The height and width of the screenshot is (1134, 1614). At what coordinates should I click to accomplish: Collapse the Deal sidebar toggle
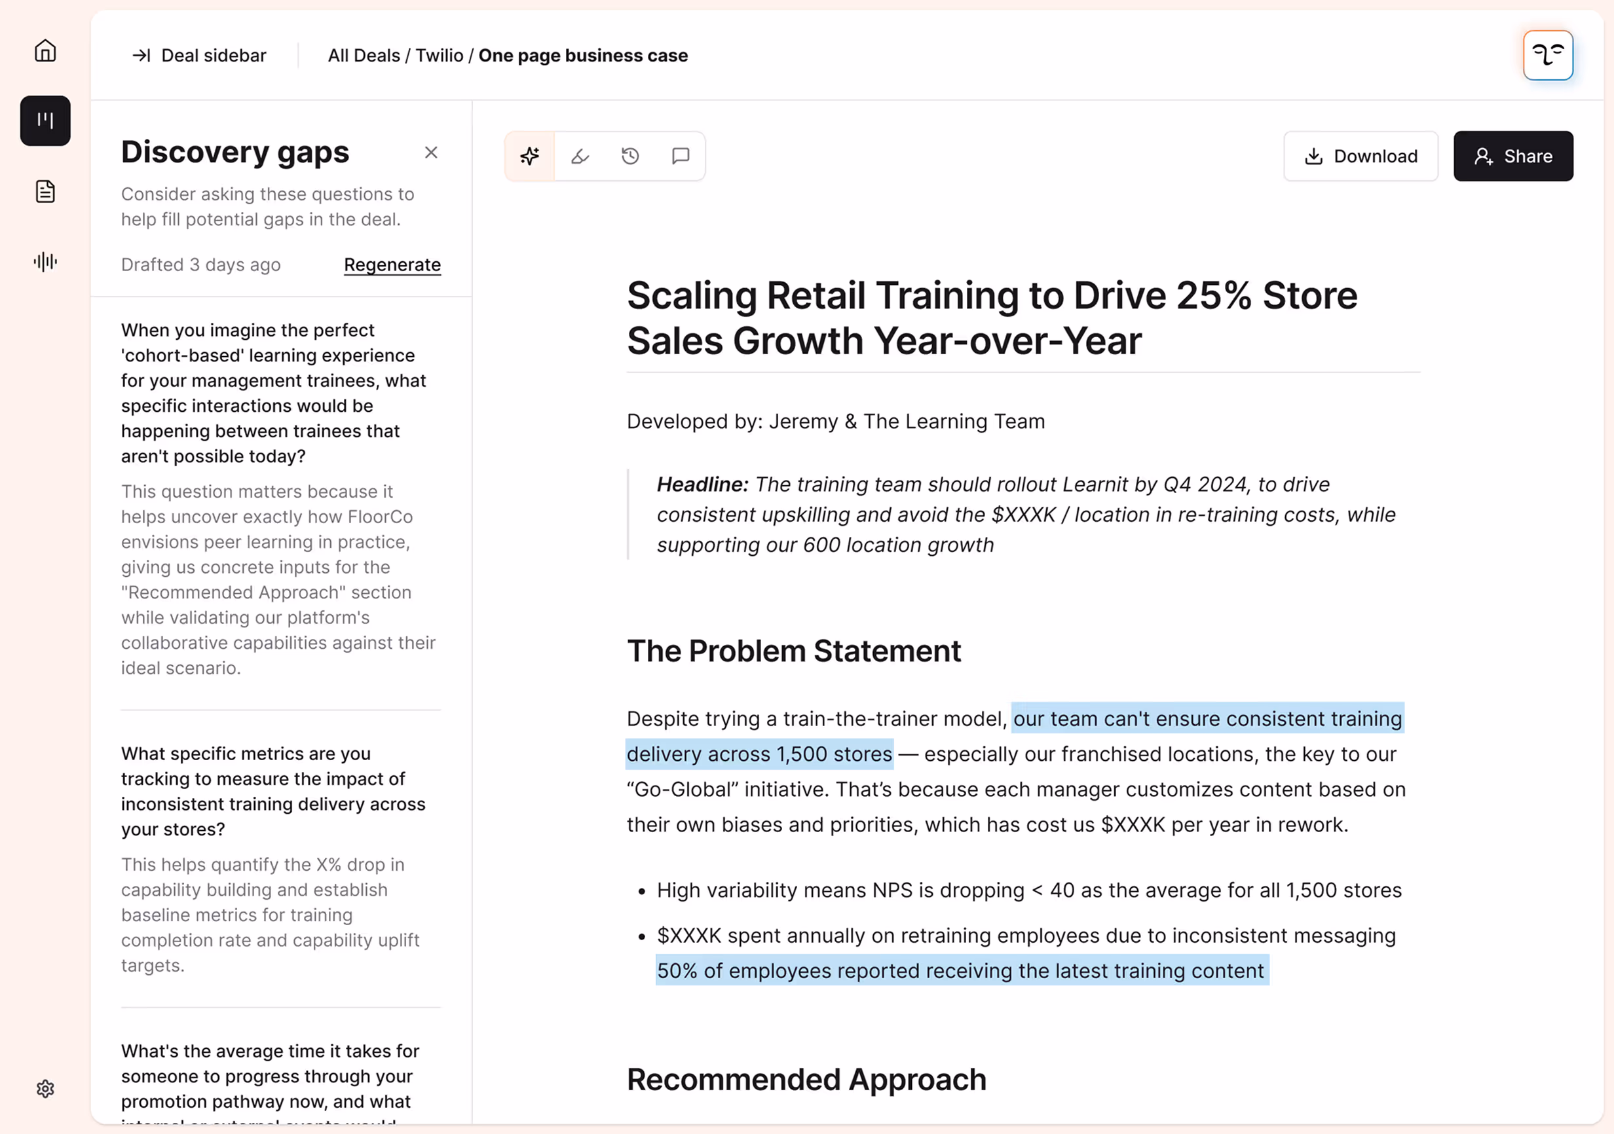click(x=200, y=56)
